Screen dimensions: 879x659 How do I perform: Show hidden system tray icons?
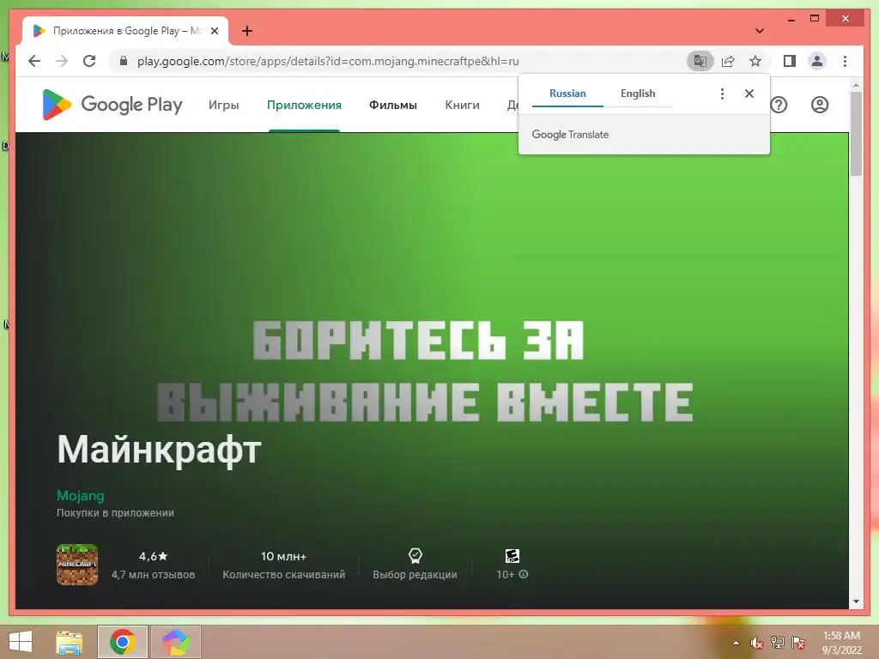click(x=736, y=643)
